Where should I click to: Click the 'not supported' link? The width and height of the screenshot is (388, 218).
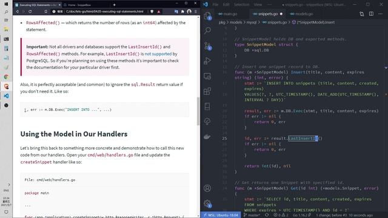click(x=158, y=54)
